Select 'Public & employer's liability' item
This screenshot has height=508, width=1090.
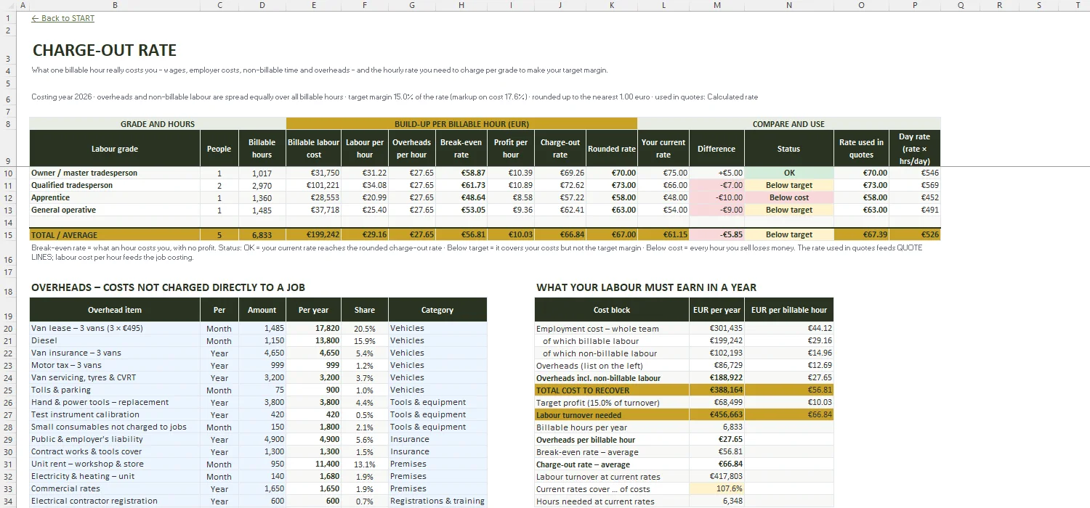point(115,439)
